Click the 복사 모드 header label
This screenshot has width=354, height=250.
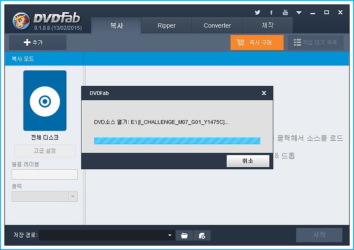tap(23, 59)
